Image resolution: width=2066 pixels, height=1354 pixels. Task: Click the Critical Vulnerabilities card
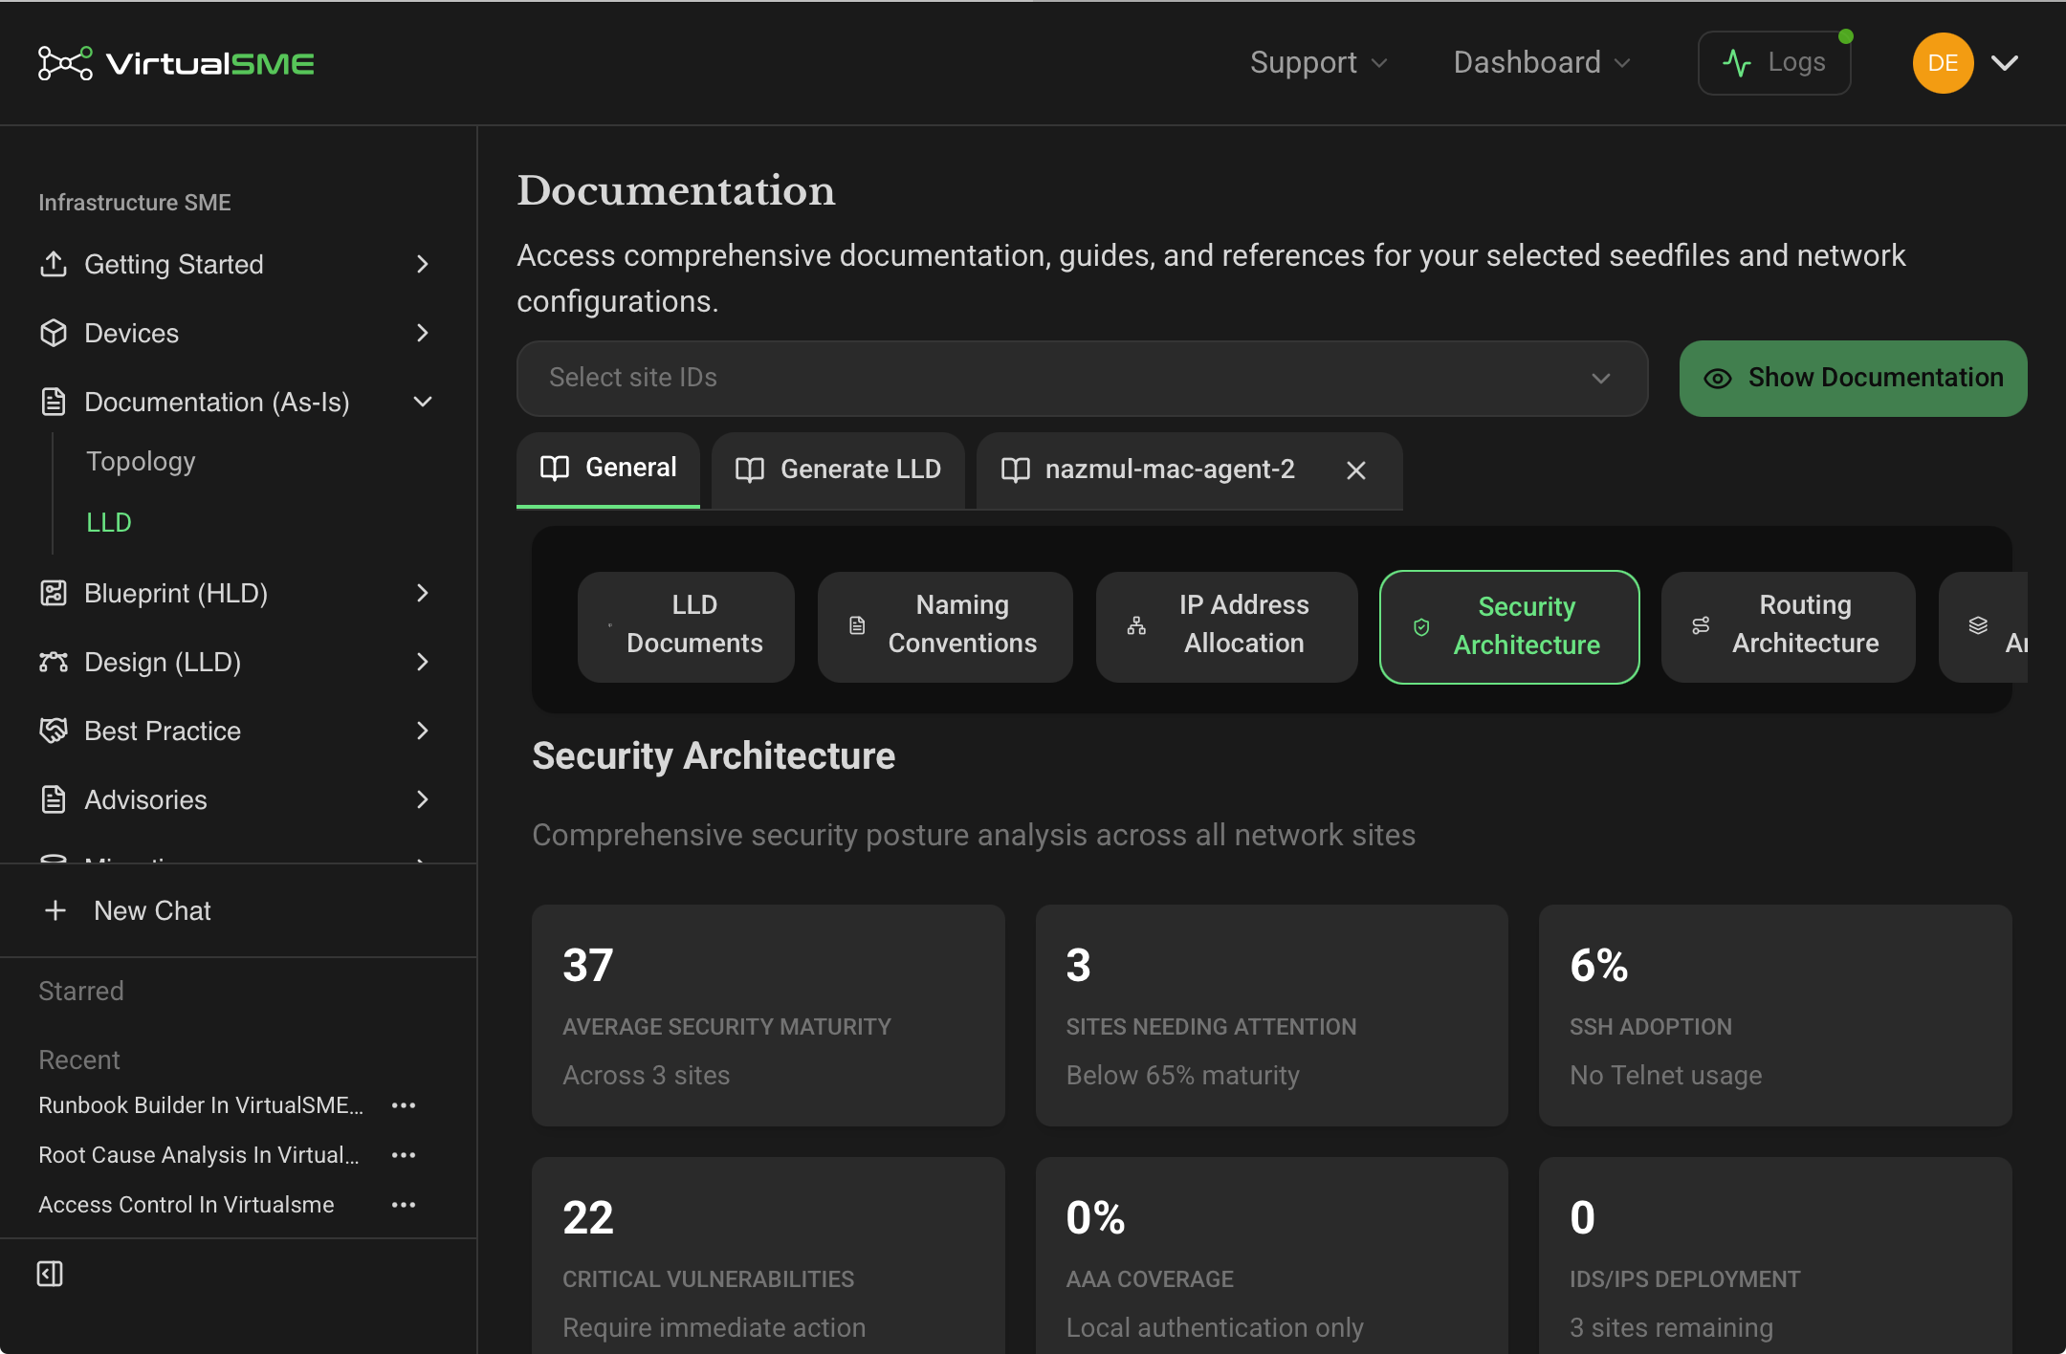click(768, 1256)
